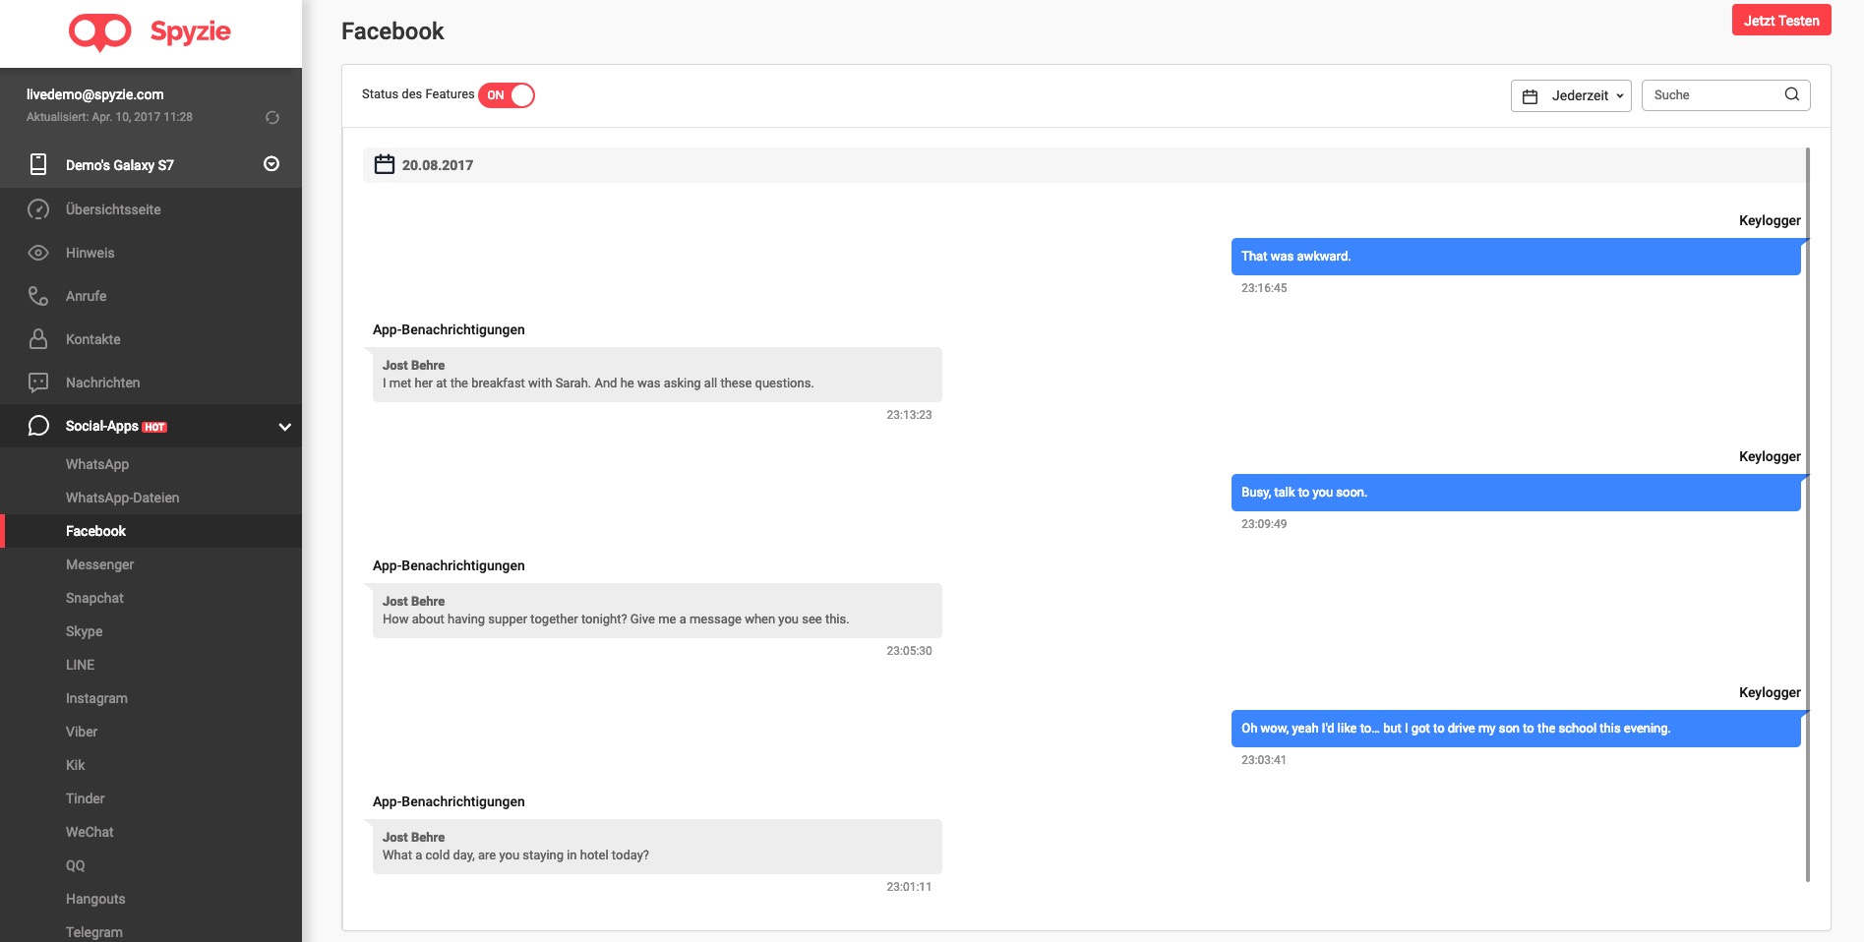Click the 20.08.2017 date header
Image resolution: width=1864 pixels, height=942 pixels.
click(1084, 165)
